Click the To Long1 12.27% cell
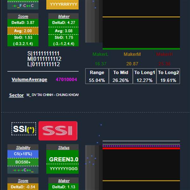This screenshot has width=190, height=190. pos(145,76)
